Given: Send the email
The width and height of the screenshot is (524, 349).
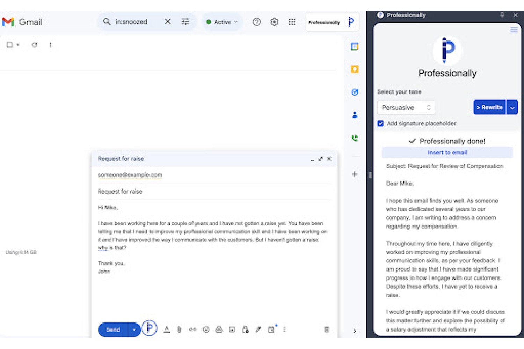Looking at the screenshot, I should coord(113,329).
